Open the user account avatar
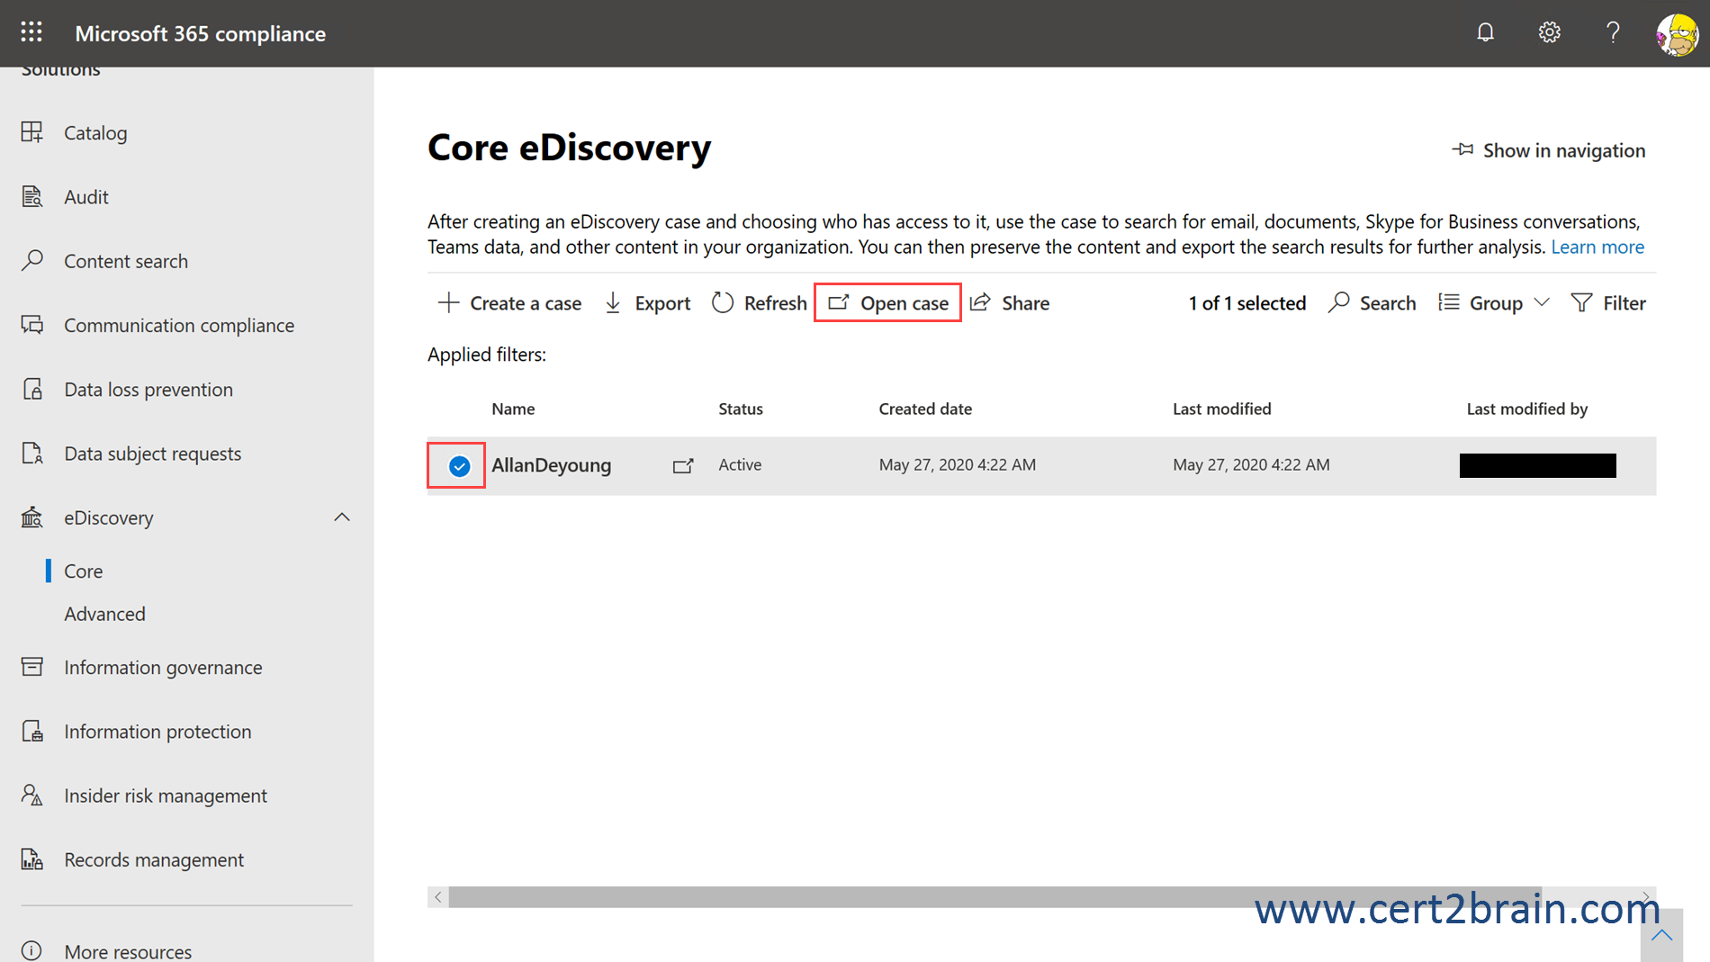Image resolution: width=1710 pixels, height=962 pixels. [x=1677, y=34]
